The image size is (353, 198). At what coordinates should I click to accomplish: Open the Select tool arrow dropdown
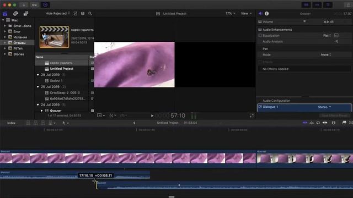click(x=66, y=123)
